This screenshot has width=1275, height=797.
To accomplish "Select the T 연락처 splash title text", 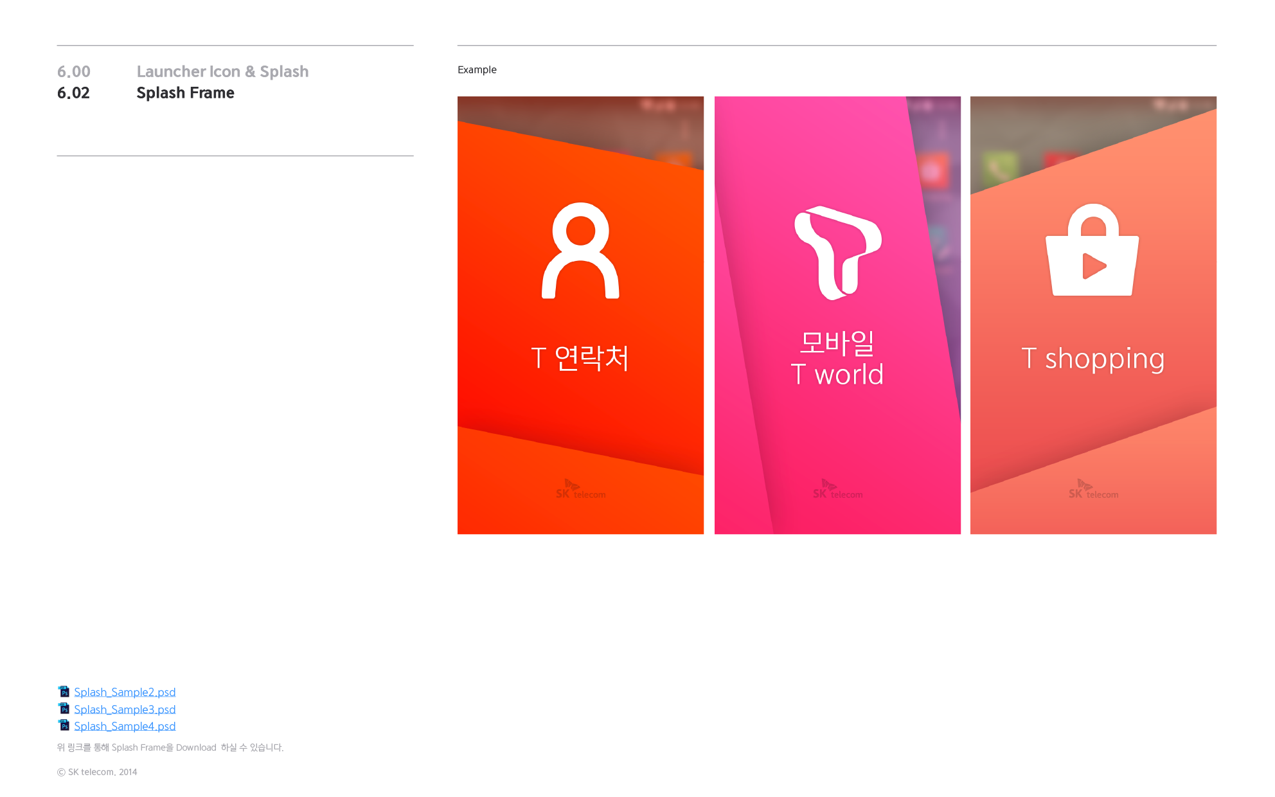I will coord(580,358).
